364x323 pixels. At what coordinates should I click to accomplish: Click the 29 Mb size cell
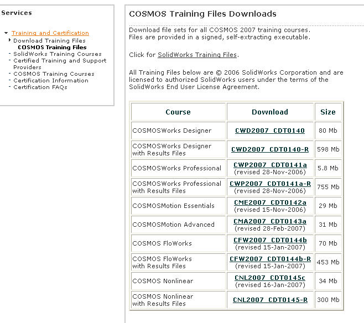[328, 206]
